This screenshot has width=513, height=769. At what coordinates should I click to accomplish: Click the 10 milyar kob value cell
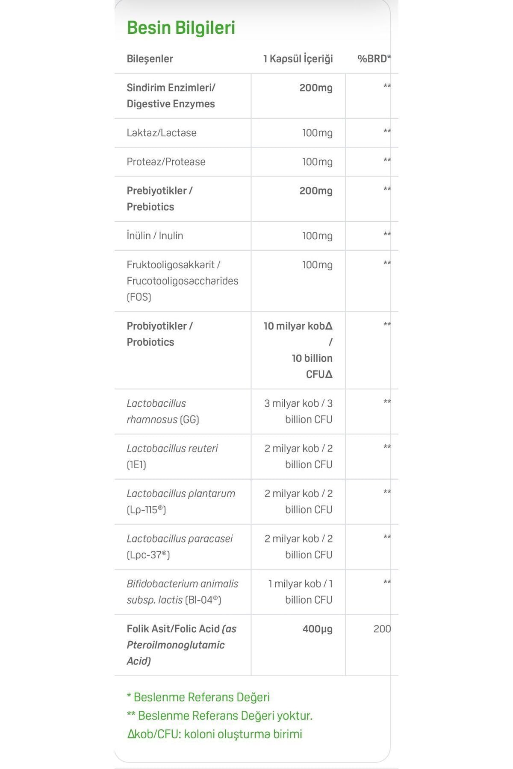298,350
